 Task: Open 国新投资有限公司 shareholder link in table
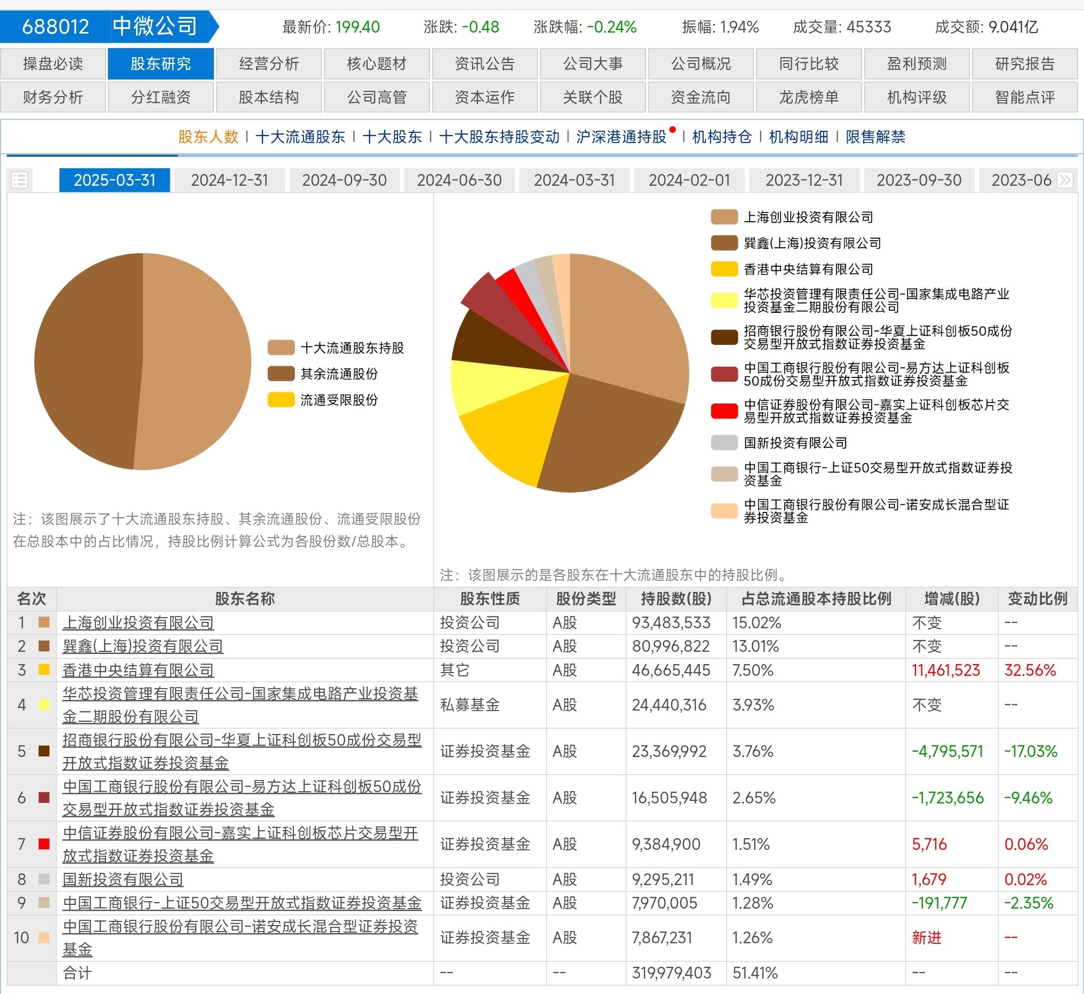(x=123, y=879)
